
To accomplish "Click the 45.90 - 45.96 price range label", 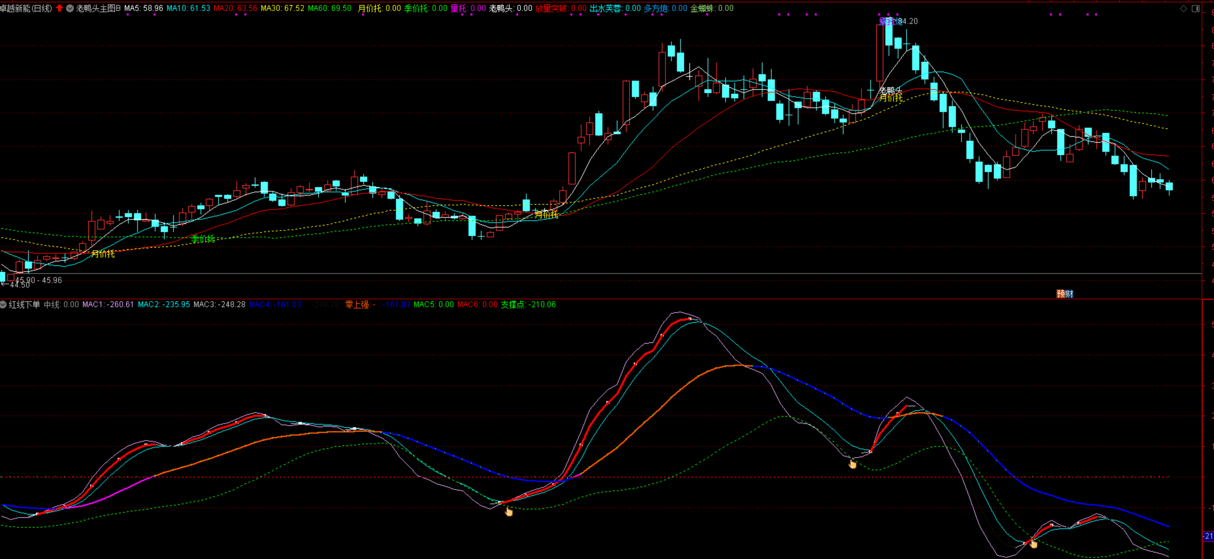I will pos(38,280).
